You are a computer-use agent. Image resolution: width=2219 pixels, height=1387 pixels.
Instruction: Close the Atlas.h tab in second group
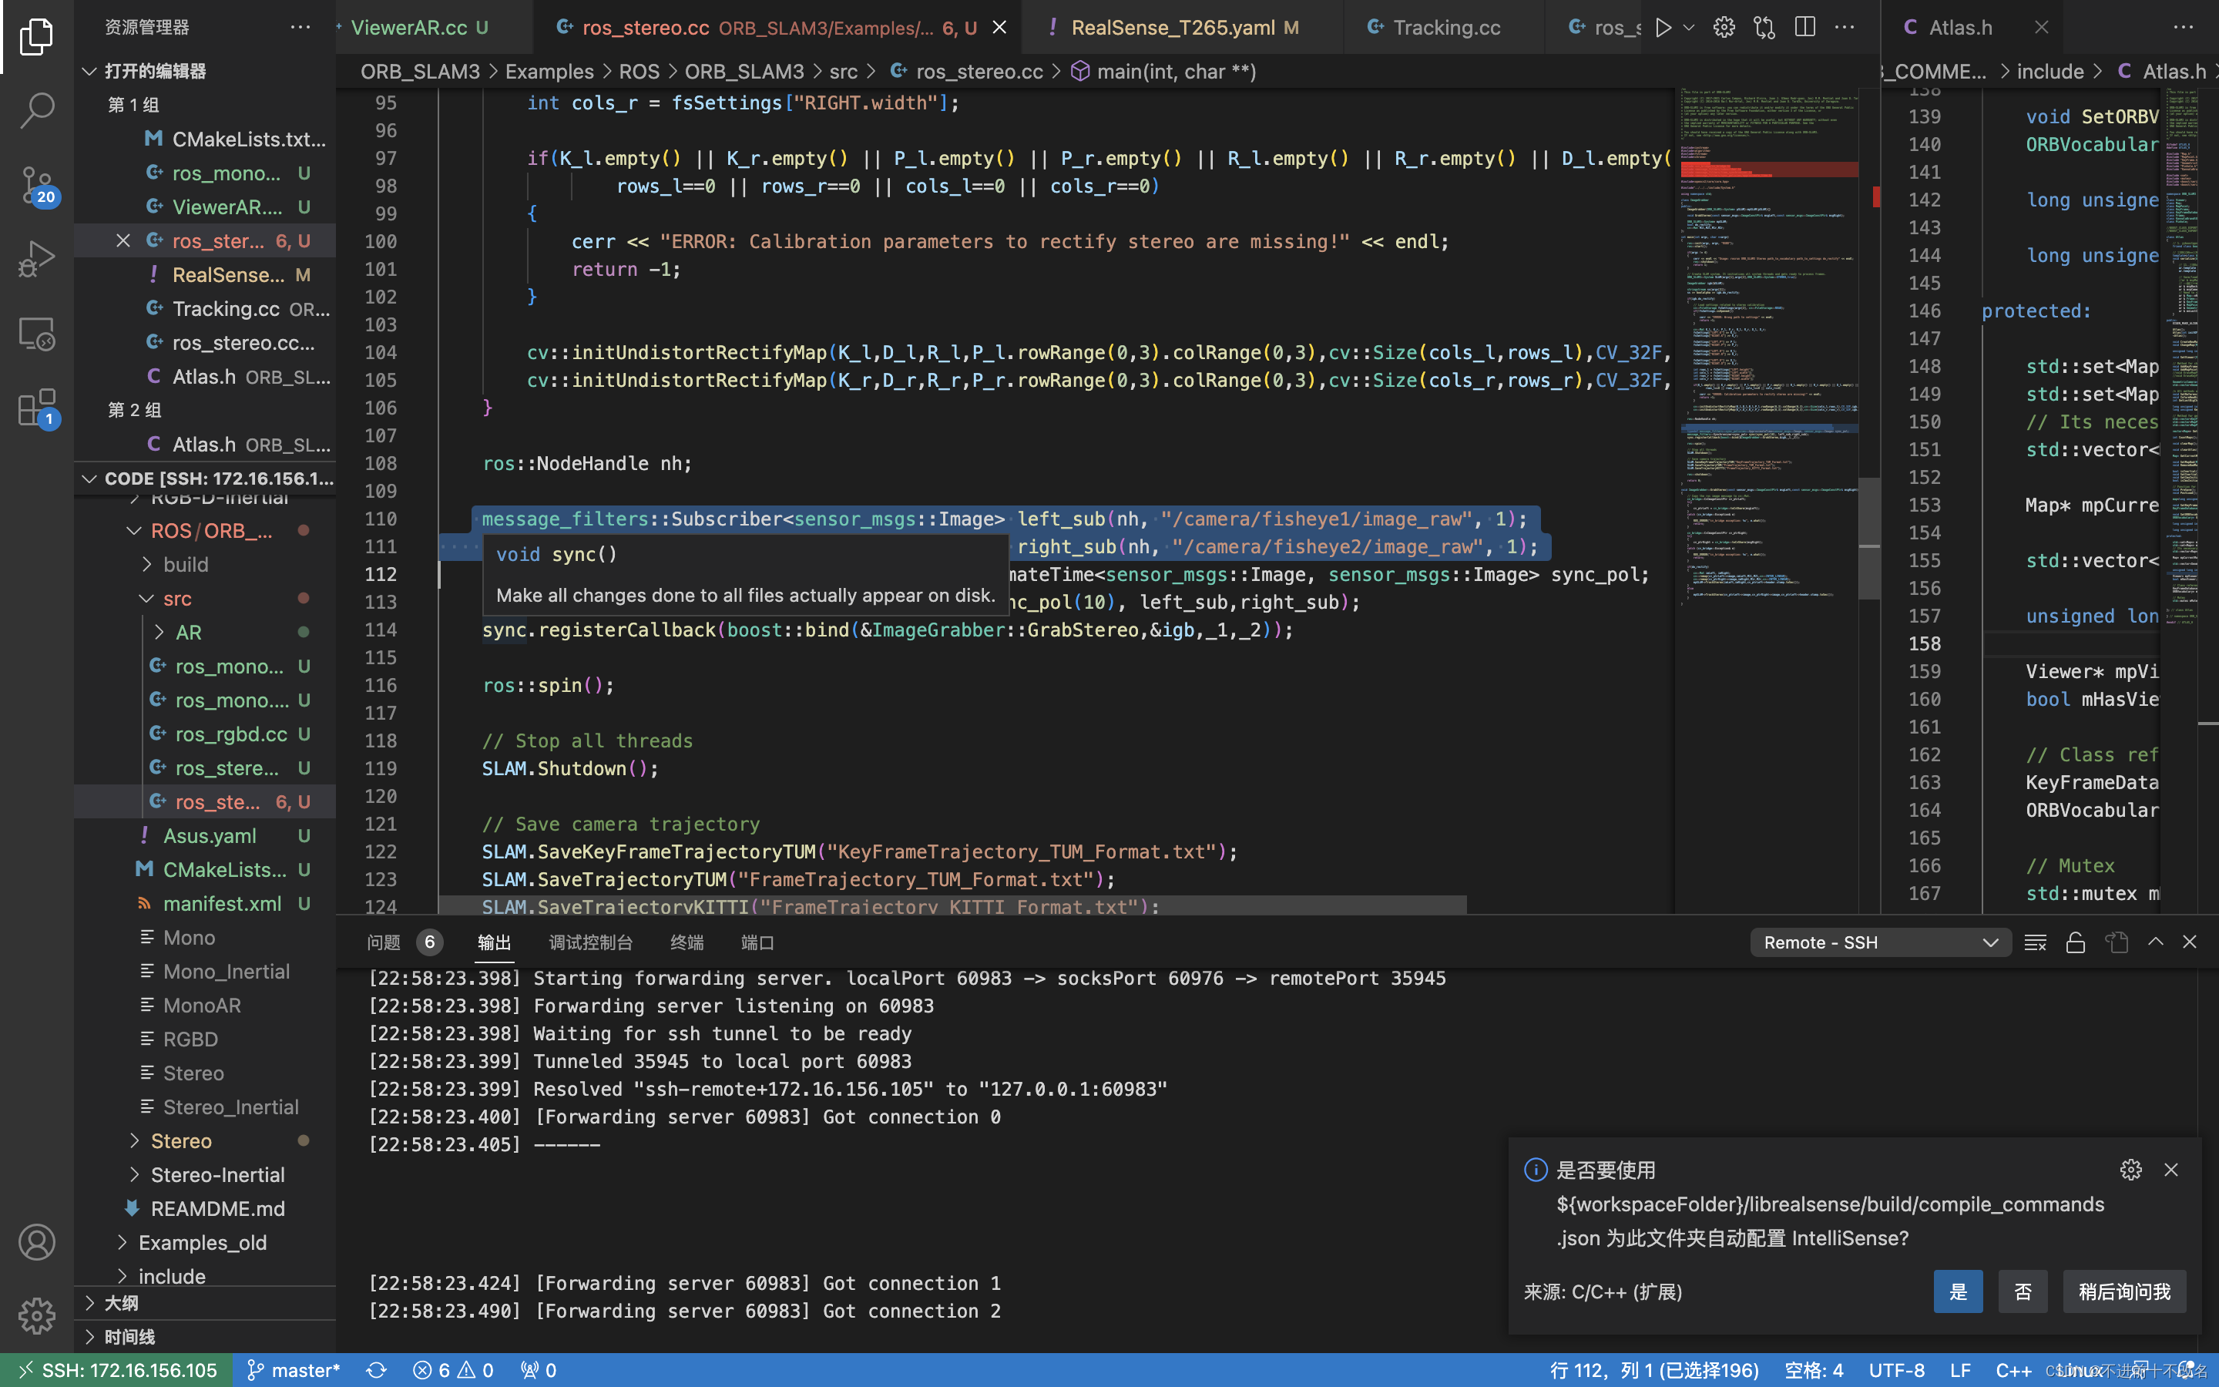[2041, 28]
